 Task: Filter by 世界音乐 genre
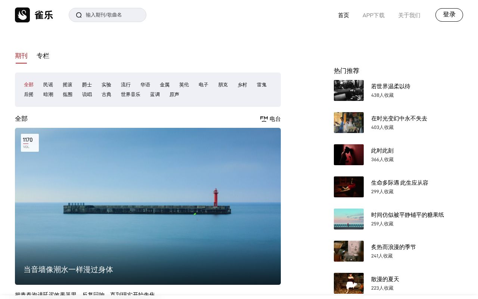[x=131, y=95]
